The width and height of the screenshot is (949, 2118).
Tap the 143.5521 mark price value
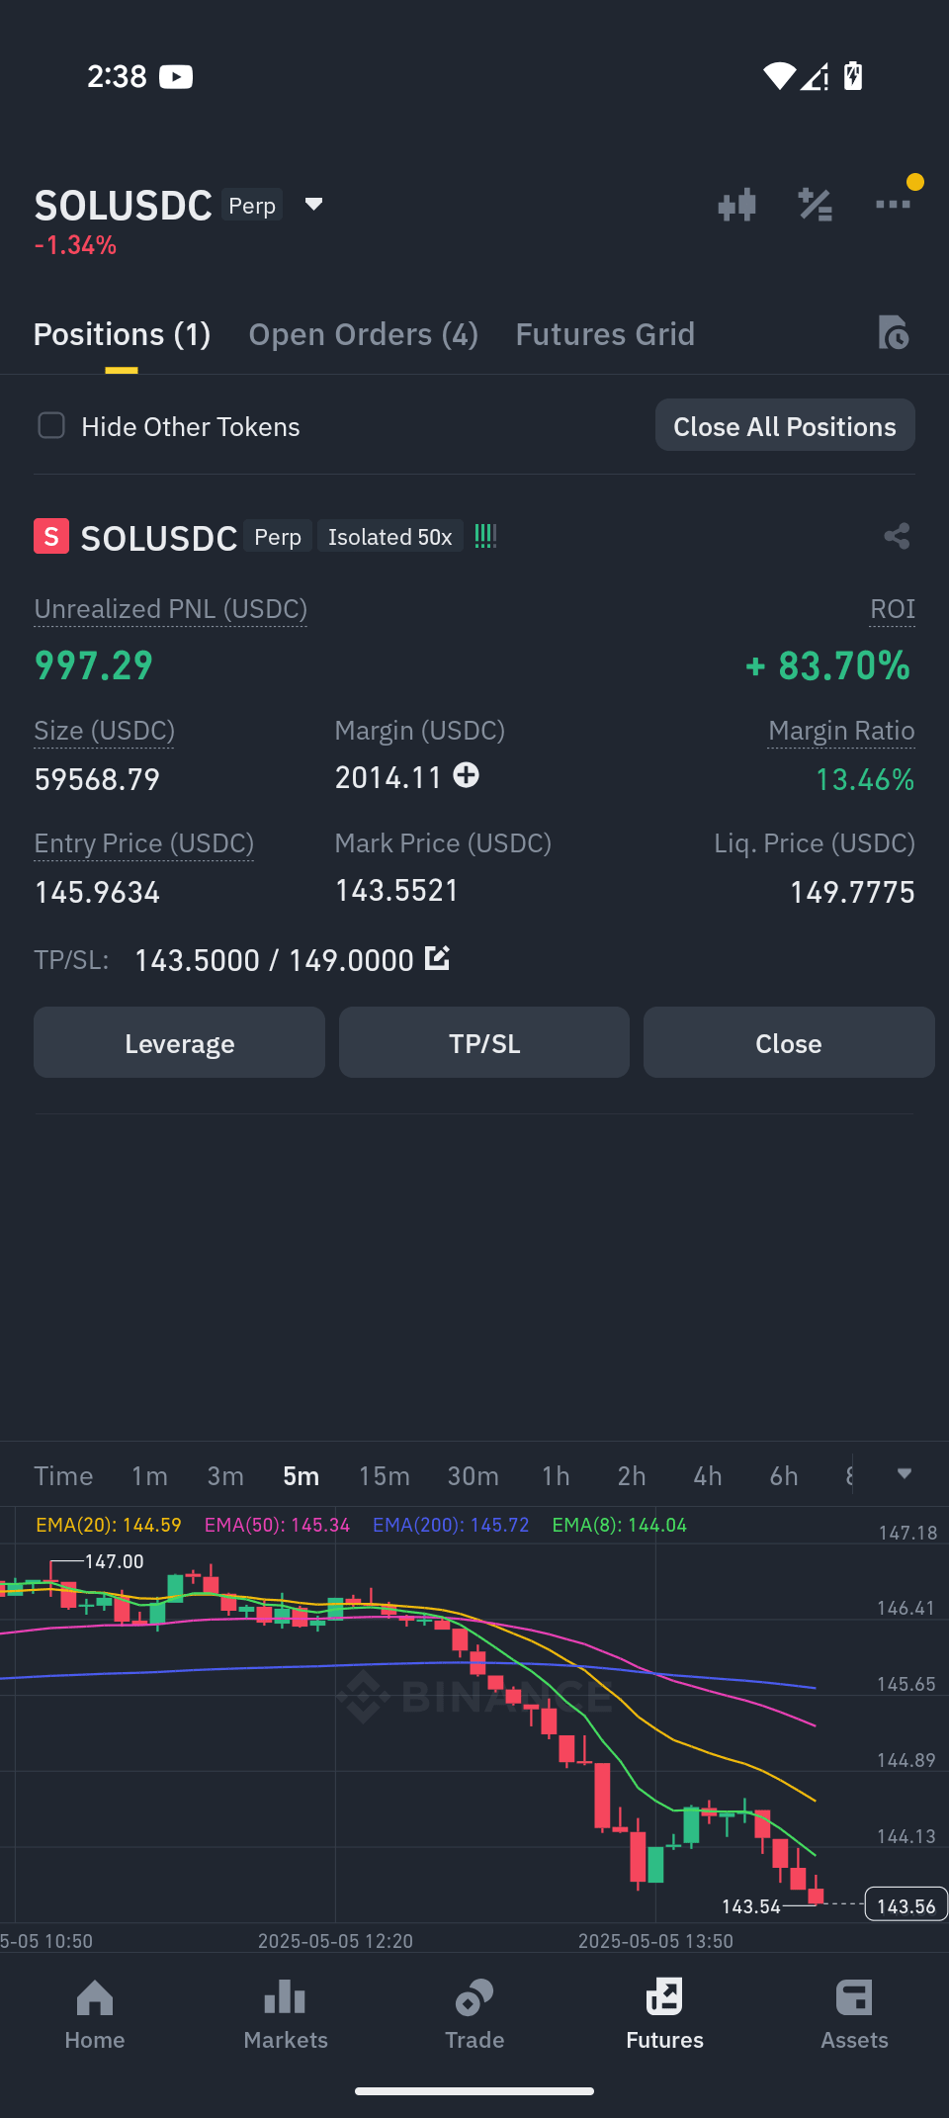coord(396,890)
